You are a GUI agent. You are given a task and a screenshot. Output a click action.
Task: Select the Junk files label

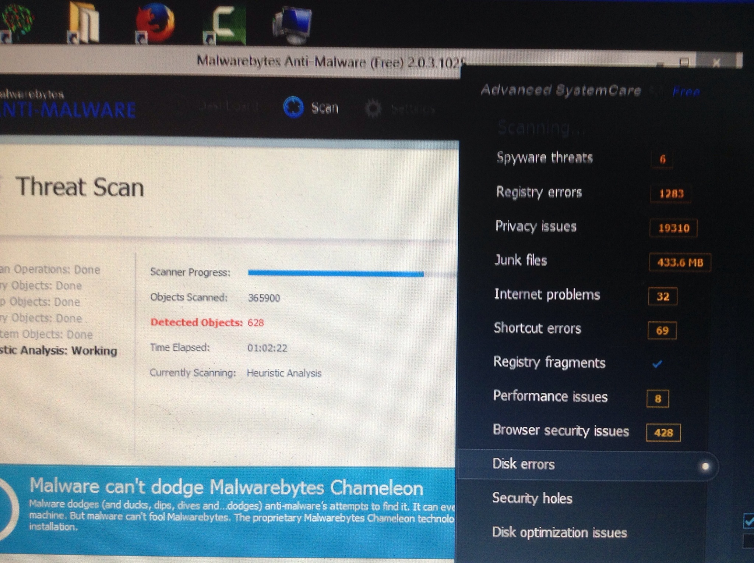521,260
